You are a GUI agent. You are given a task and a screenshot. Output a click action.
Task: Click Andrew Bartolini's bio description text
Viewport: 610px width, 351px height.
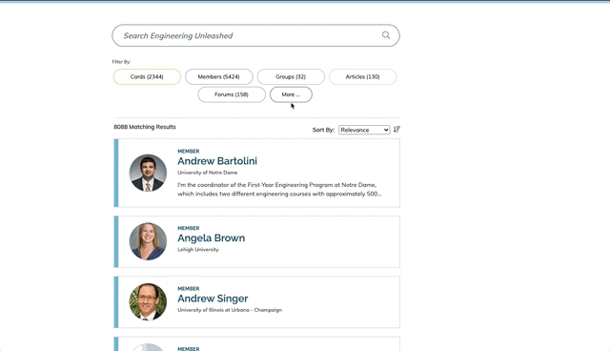pos(279,189)
